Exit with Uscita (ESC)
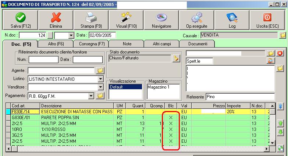The width and height of the screenshot is (288, 156). 267,20
